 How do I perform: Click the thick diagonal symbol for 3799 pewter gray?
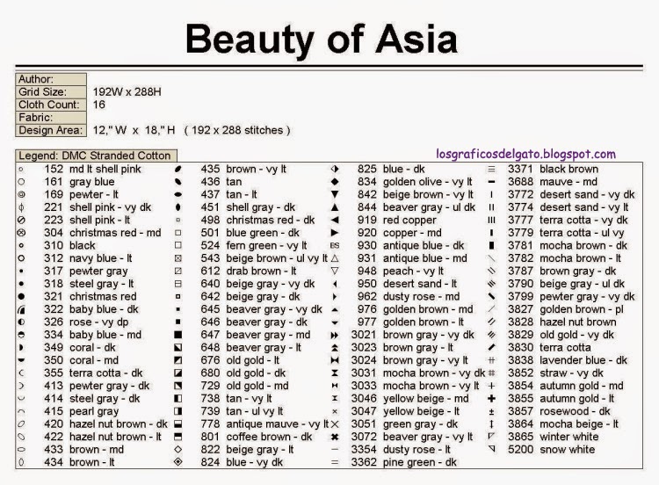tap(491, 296)
